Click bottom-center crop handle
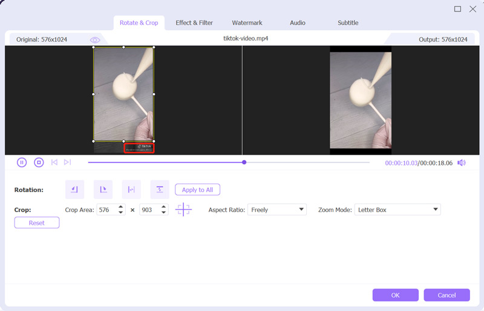 pyautogui.click(x=123, y=141)
